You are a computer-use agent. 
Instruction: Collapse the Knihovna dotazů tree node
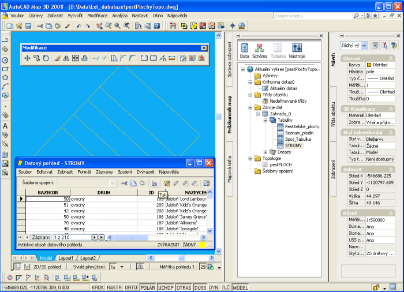[x=250, y=82]
